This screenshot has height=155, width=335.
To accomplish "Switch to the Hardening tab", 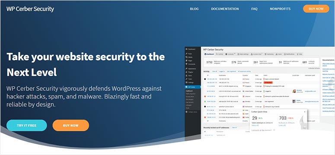I will pyautogui.click(x=269, y=54).
